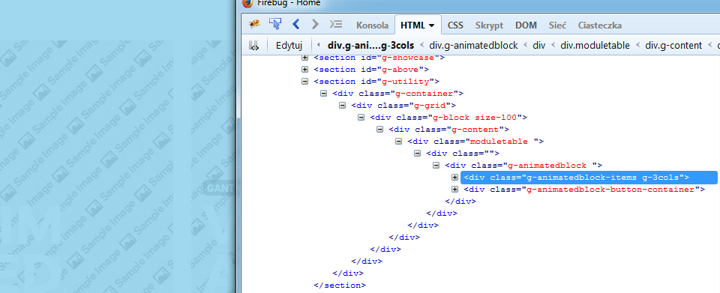Activate the inspect element pointer tool
The height and width of the screenshot is (293, 720).
tap(275, 24)
